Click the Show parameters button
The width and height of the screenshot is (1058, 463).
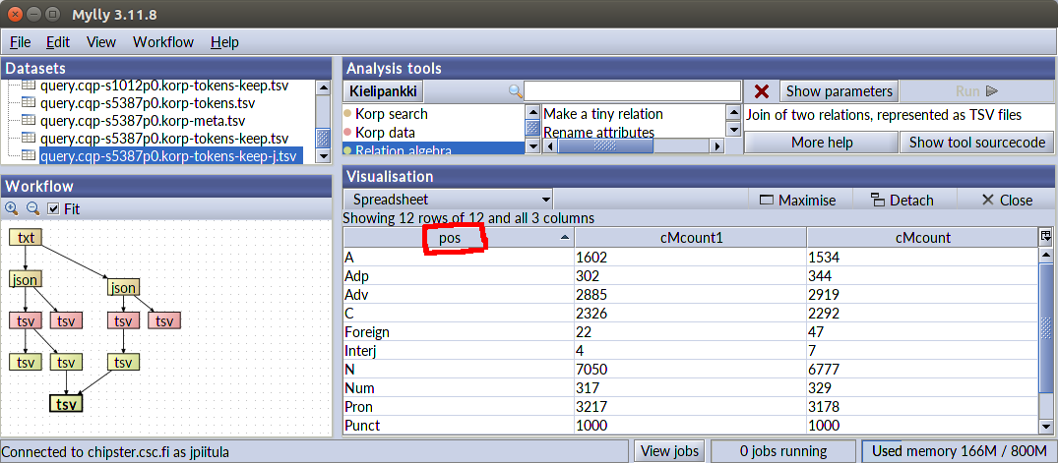click(x=839, y=91)
